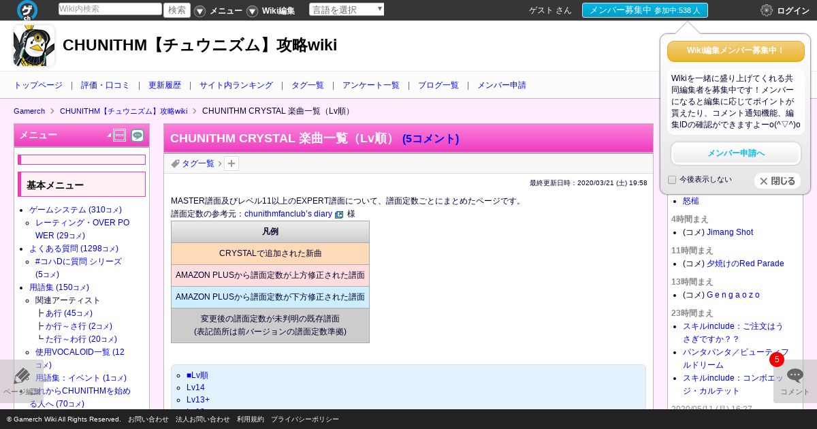This screenshot has height=429, width=817.
Task: Click the blue 下方修正 legend cell
Action: 270,297
